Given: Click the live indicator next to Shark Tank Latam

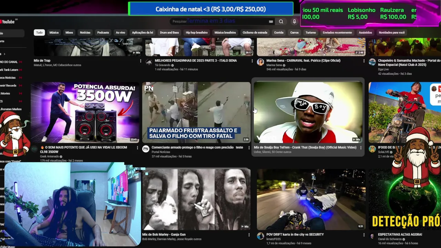Looking at the screenshot, I should [21, 70].
